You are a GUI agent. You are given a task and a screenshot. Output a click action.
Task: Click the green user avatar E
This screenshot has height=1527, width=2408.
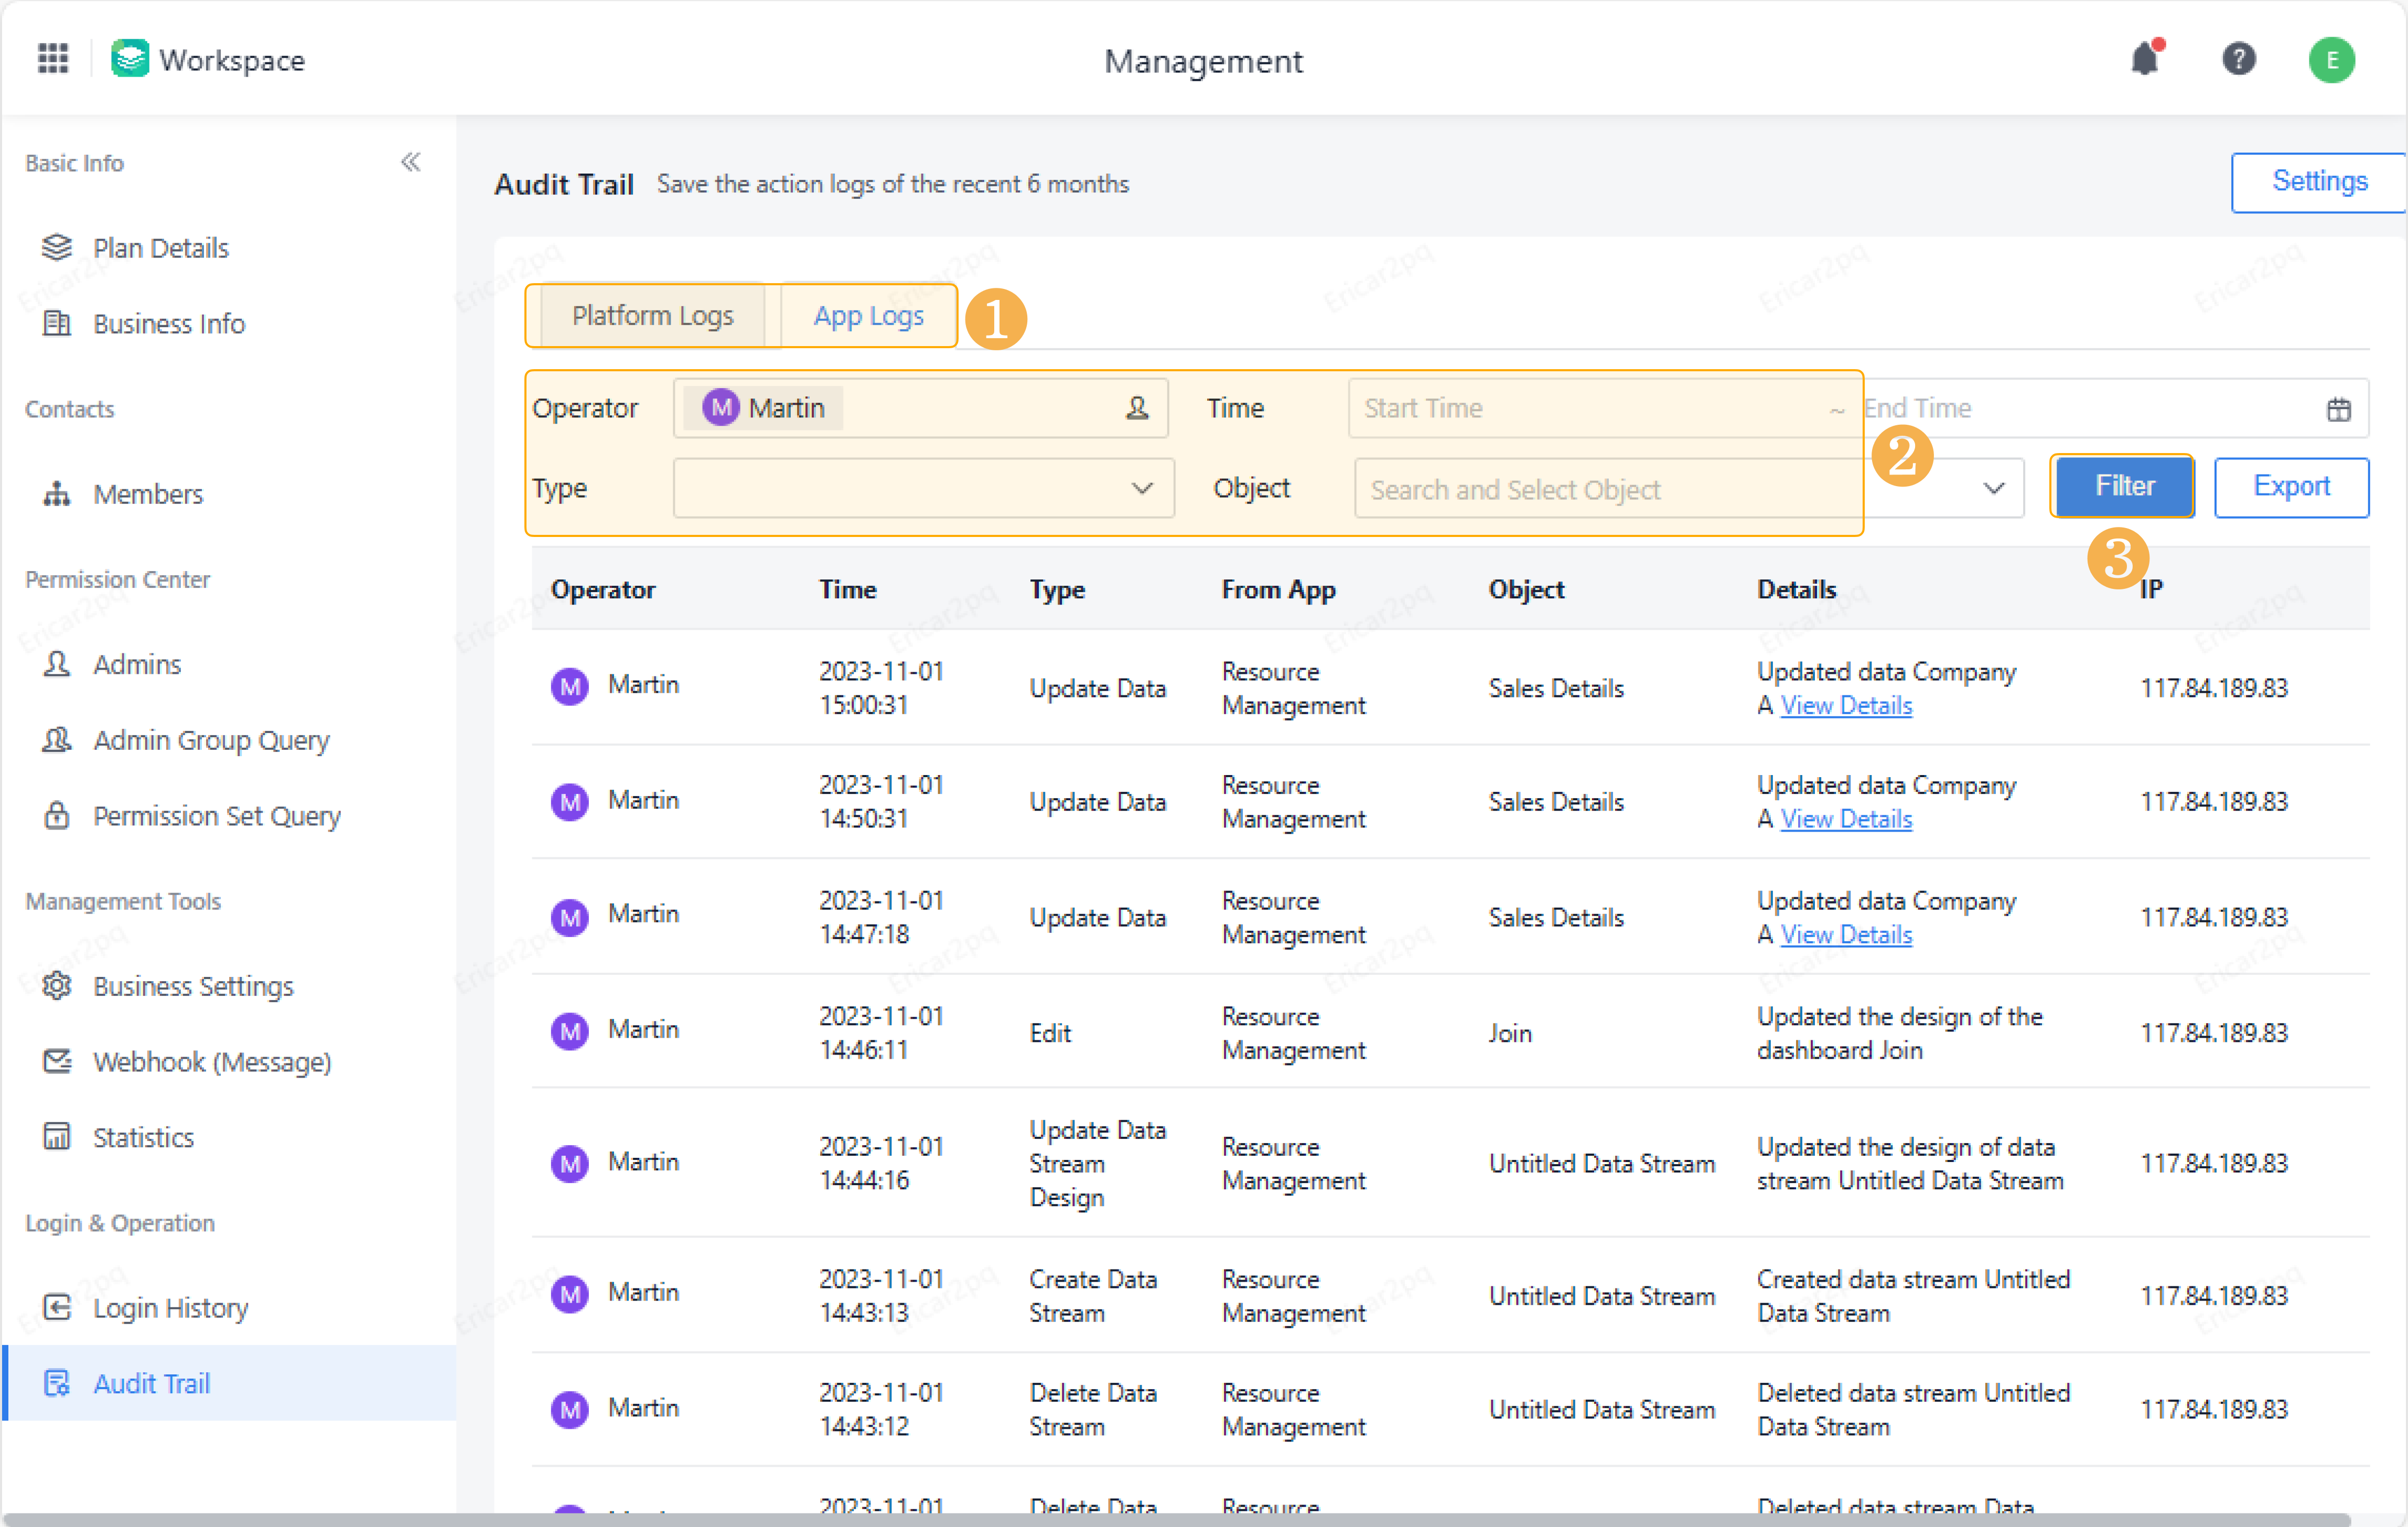tap(2331, 60)
